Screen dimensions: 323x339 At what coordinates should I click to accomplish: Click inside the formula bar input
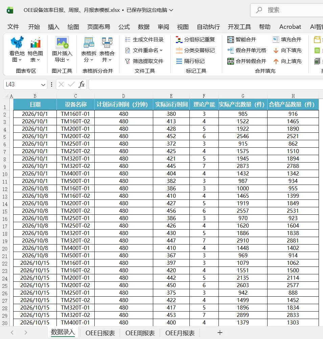coord(206,84)
